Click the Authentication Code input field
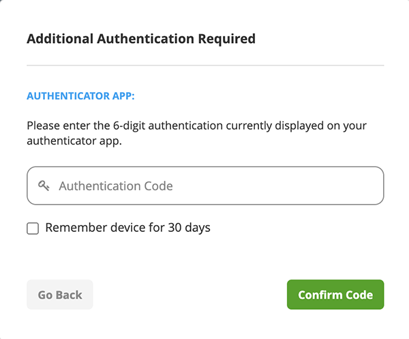 click(205, 186)
